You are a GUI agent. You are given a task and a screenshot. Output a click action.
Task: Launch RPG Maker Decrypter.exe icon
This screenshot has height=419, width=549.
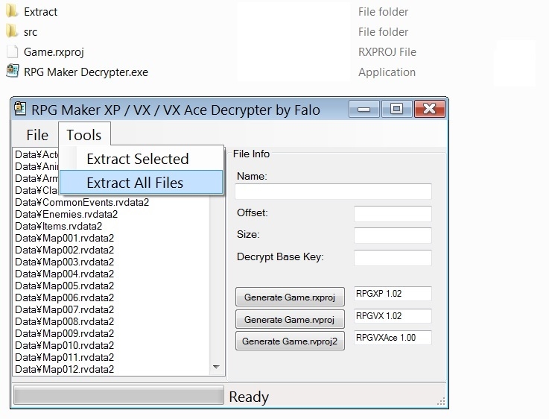pos(12,71)
